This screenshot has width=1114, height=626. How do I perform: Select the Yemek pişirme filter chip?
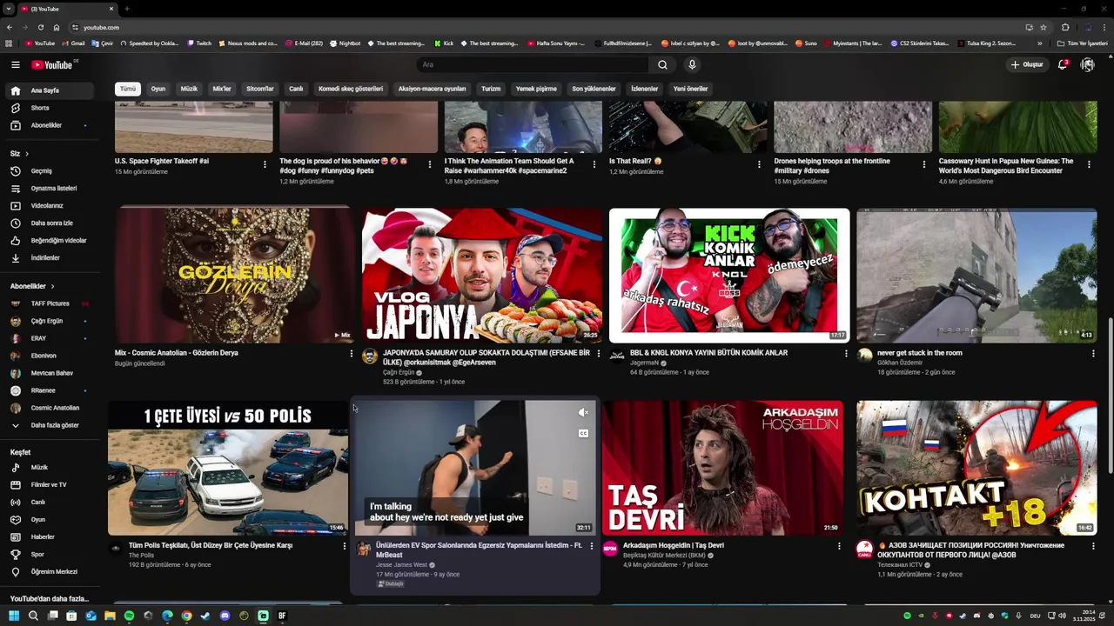tap(536, 89)
